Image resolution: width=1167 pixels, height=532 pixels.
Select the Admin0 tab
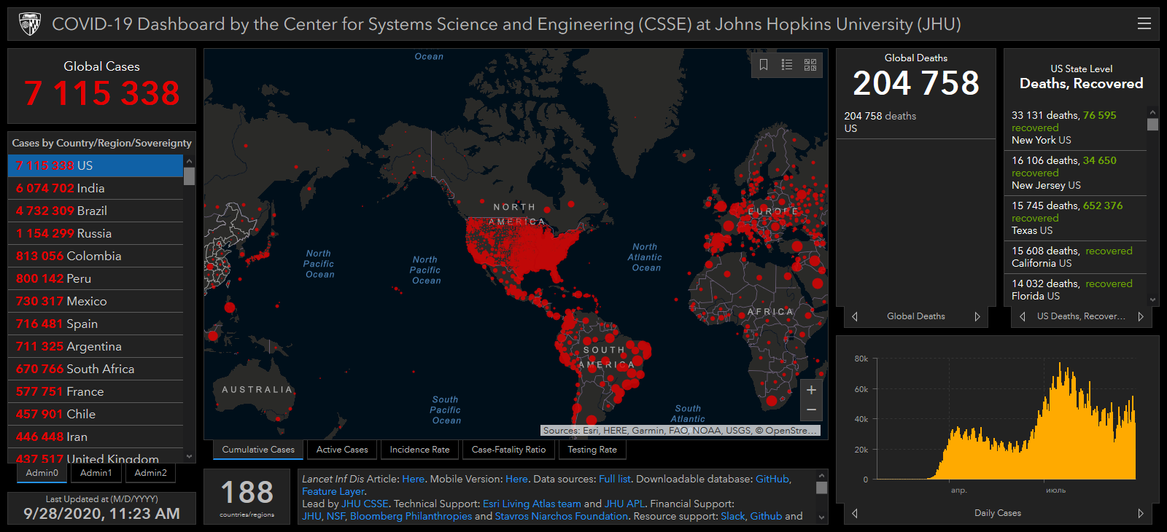pos(42,473)
